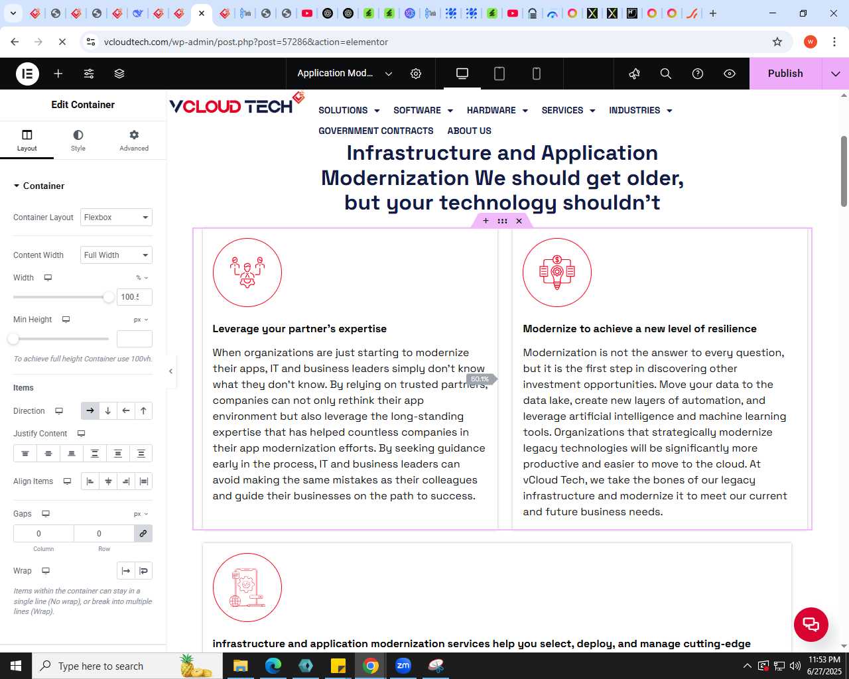Add container via handle plus icon

(486, 221)
